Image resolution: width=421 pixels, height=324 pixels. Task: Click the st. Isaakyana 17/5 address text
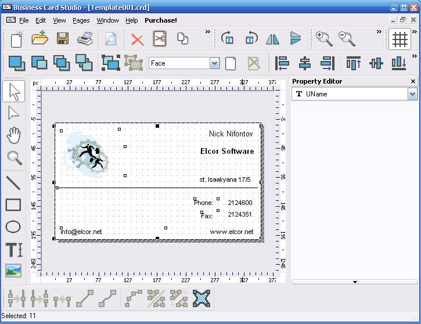(x=225, y=179)
